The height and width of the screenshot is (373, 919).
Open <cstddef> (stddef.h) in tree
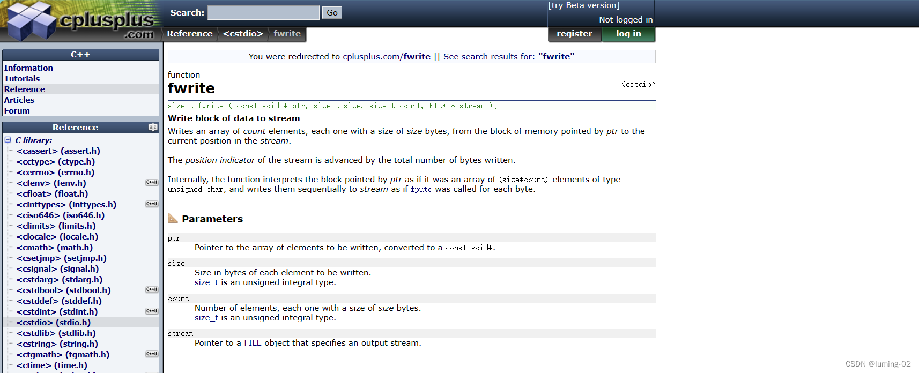point(59,301)
